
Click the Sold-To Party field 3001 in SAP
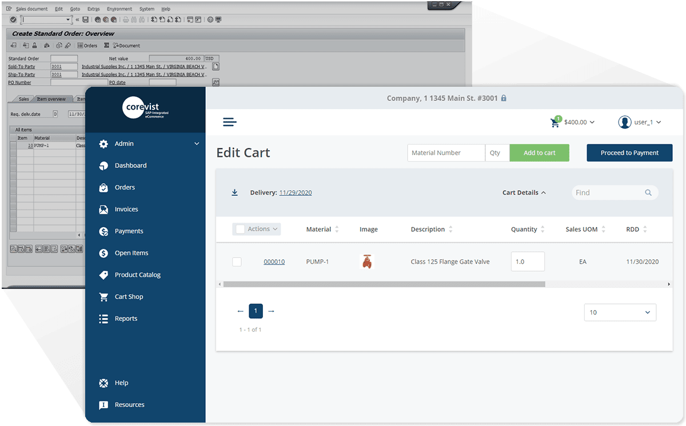(64, 67)
